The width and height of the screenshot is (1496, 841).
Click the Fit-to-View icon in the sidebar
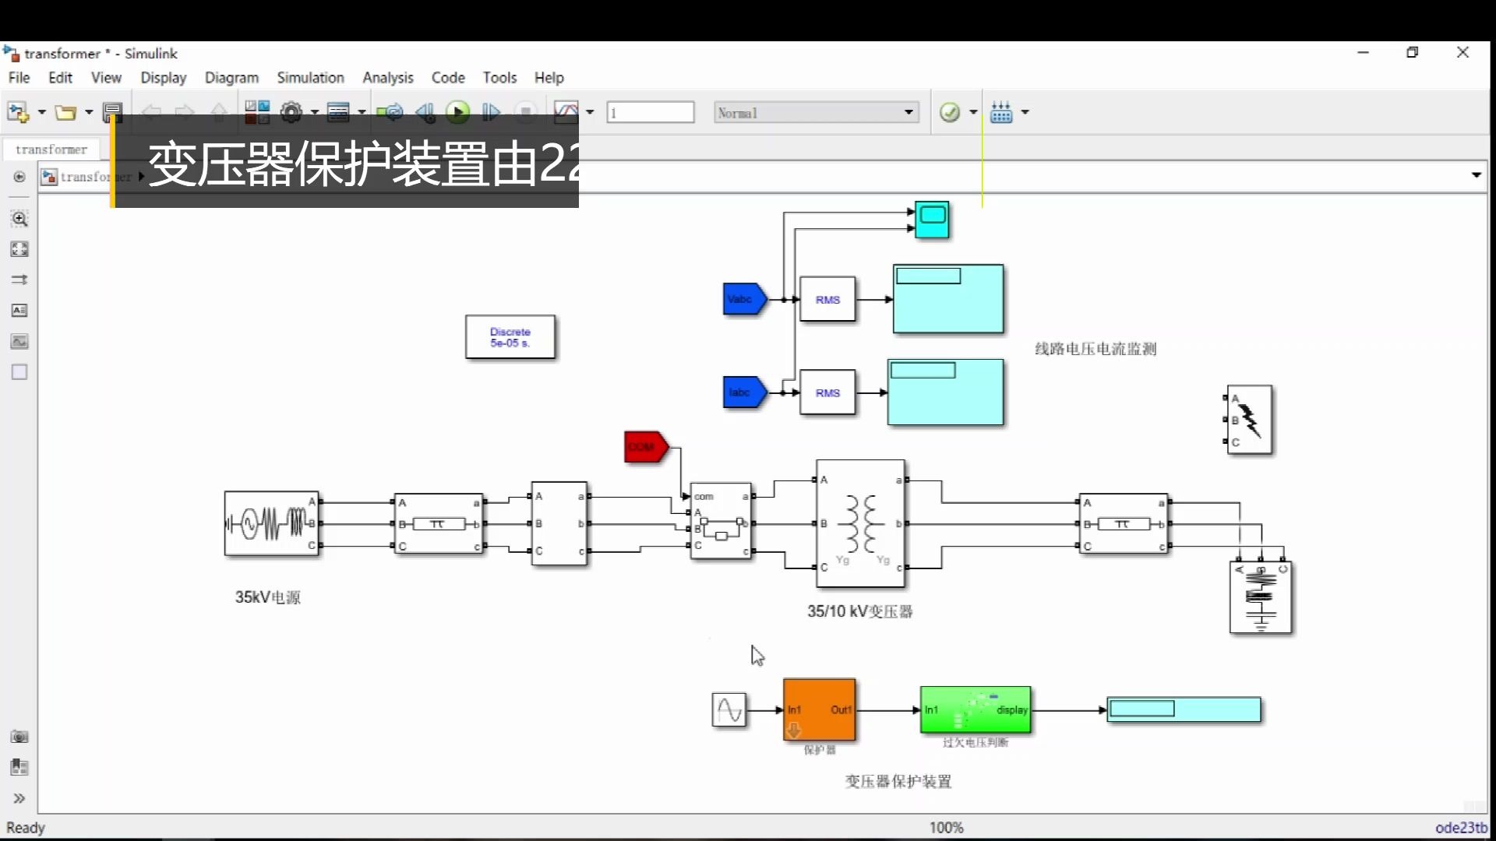tap(19, 249)
